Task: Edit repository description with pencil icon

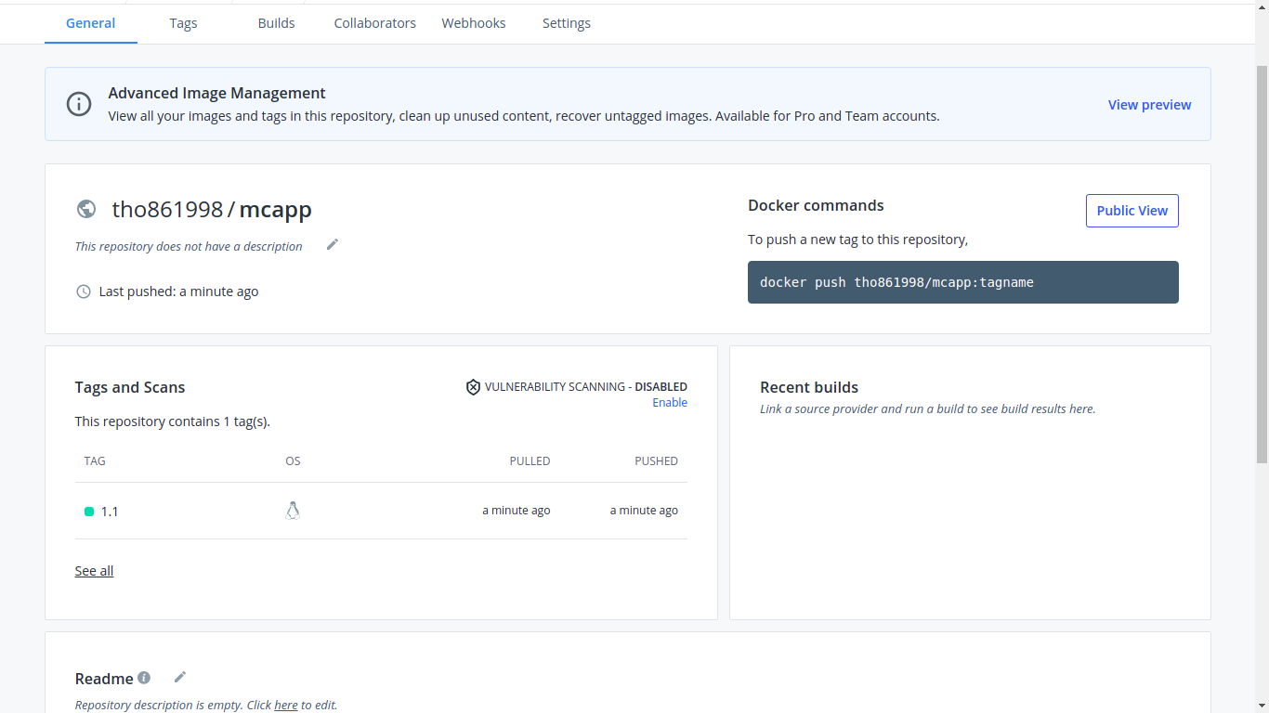Action: click(333, 244)
